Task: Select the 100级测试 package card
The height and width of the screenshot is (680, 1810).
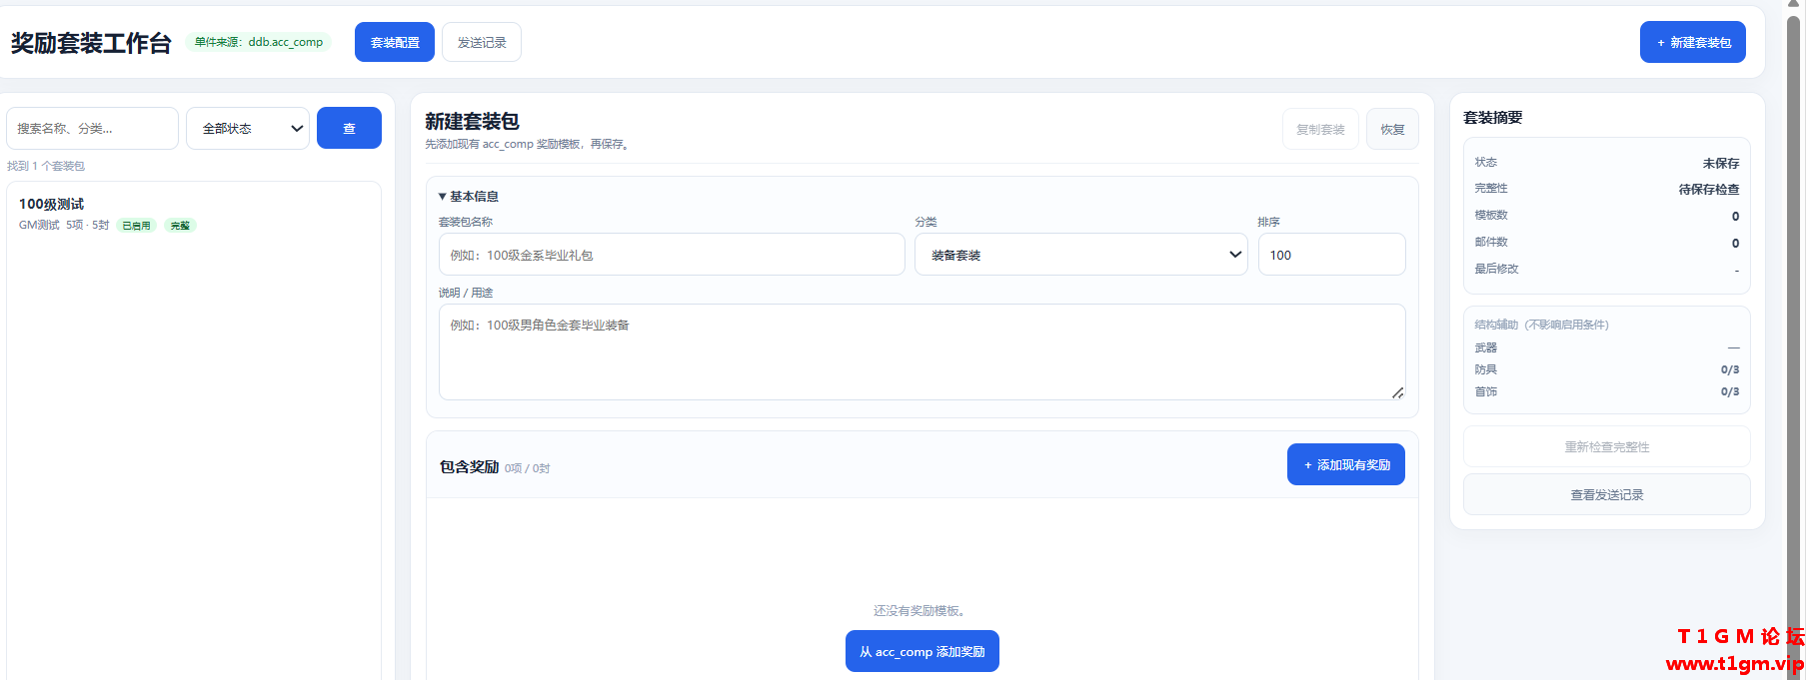Action: (x=194, y=215)
